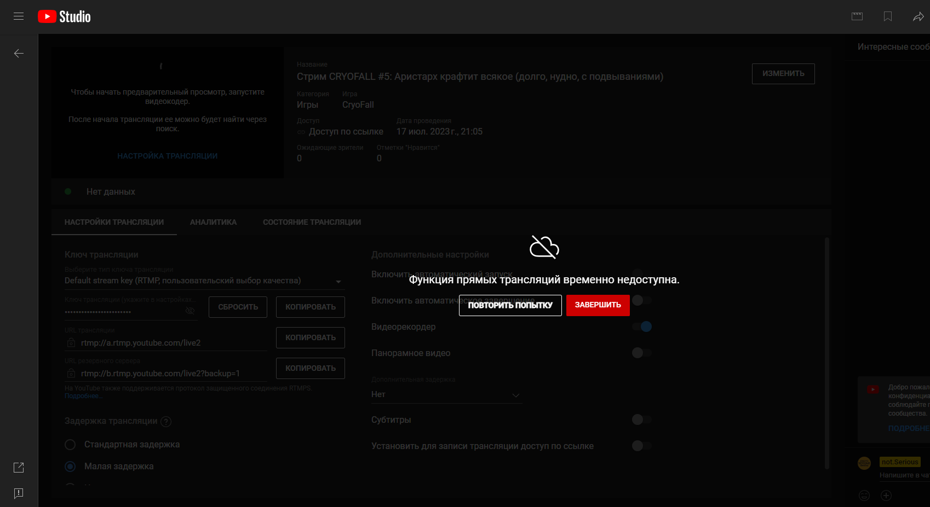Viewport: 930px width, 507px height.
Task: Click the Доступ по ссылке text
Action: point(346,132)
